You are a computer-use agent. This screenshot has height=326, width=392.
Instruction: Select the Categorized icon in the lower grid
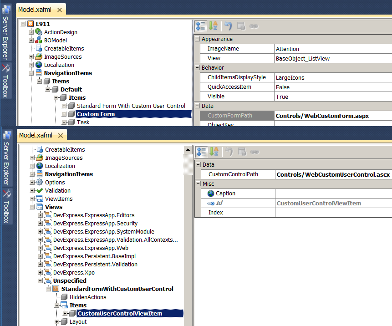(201, 151)
